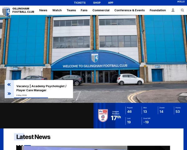
Task: Open the first Latest News article thumbnail
Action: [93, 148]
